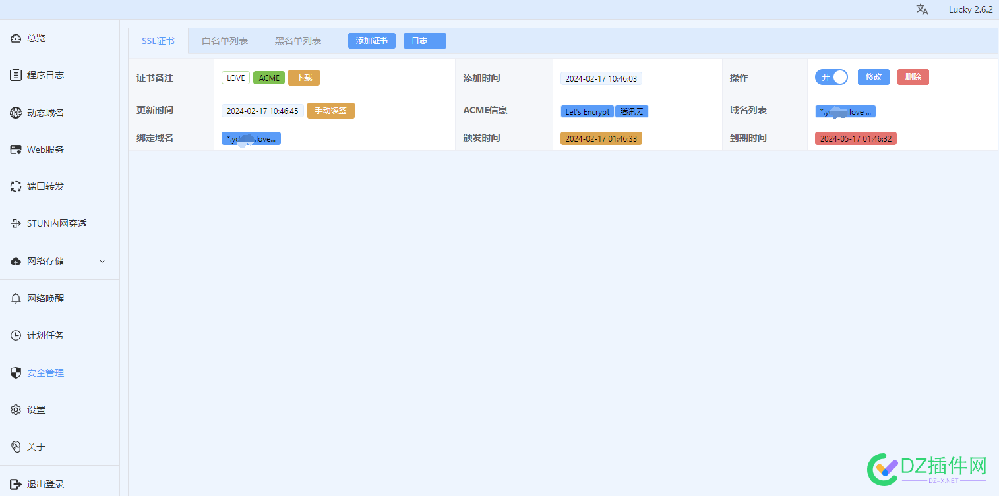Click the Let's Encrypt tag

coord(588,112)
